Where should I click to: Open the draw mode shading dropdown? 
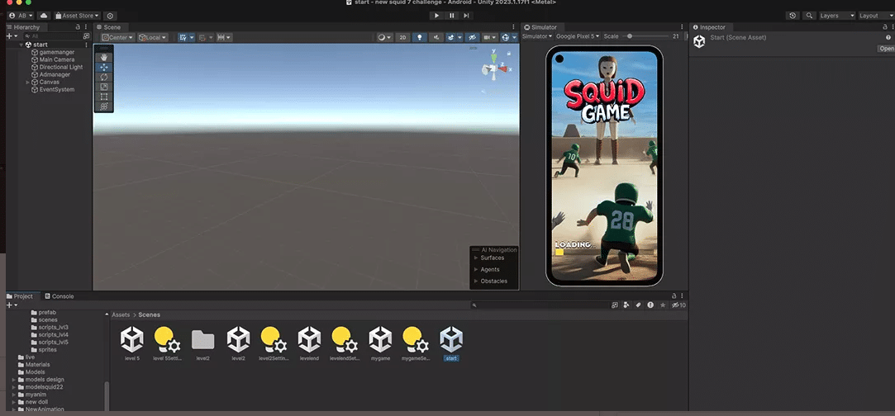click(385, 37)
